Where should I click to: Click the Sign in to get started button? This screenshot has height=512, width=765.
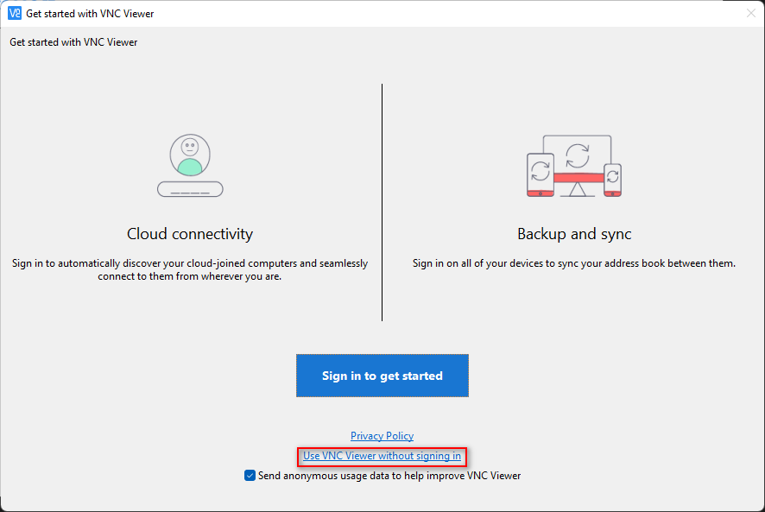(x=382, y=376)
